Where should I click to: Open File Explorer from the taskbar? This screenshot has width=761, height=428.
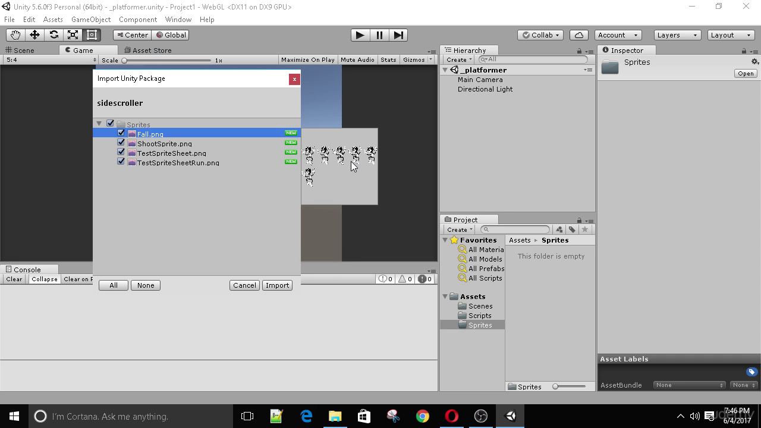(x=335, y=416)
